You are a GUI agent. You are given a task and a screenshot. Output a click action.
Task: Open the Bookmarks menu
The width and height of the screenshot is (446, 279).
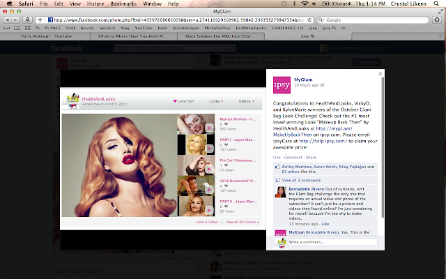(x=123, y=3)
